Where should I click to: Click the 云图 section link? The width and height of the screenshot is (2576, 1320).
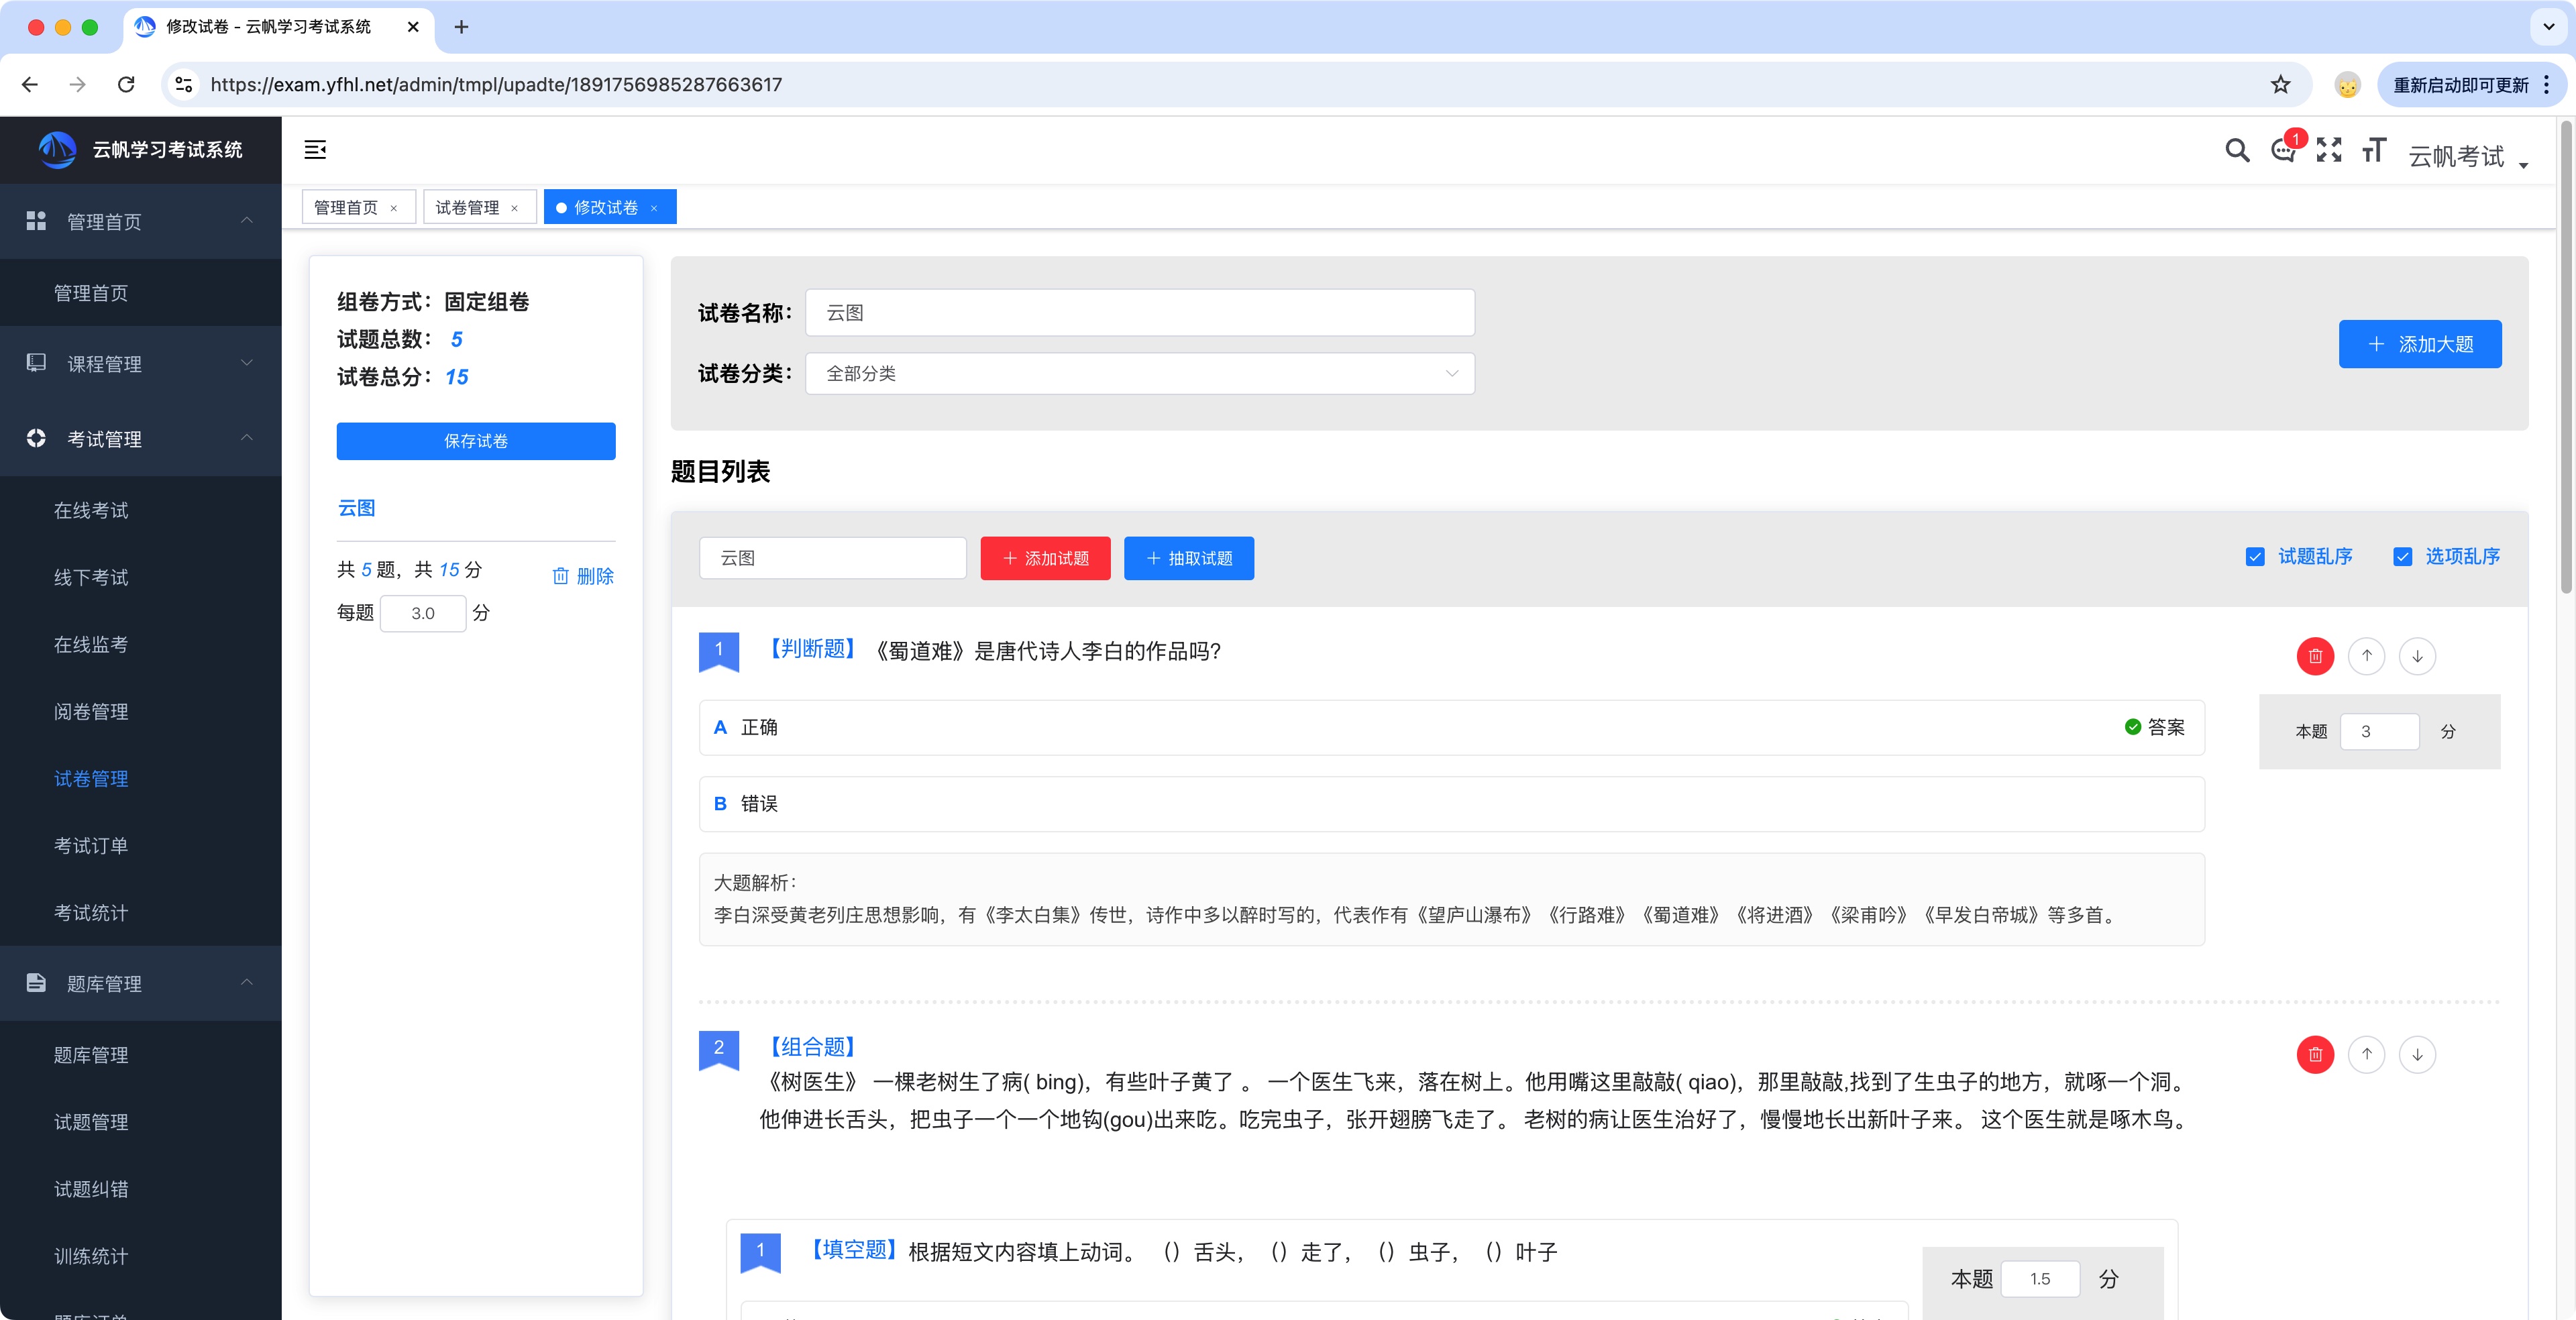click(x=357, y=508)
